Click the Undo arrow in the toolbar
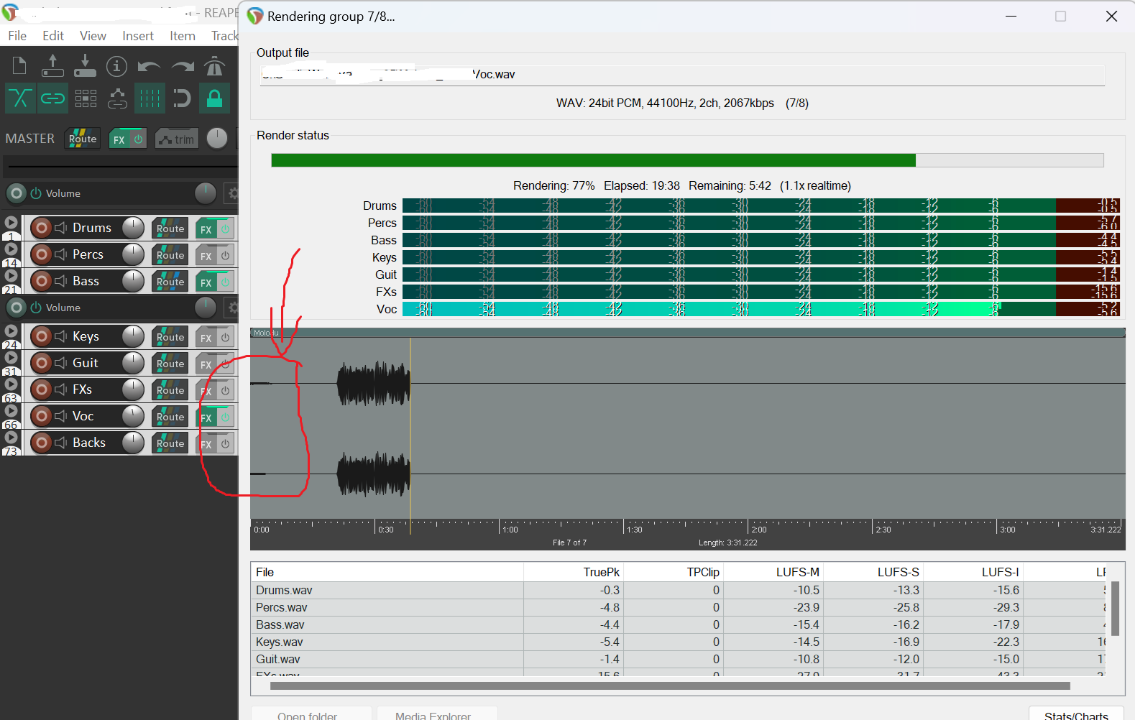Image resolution: width=1135 pixels, height=720 pixels. coord(149,67)
